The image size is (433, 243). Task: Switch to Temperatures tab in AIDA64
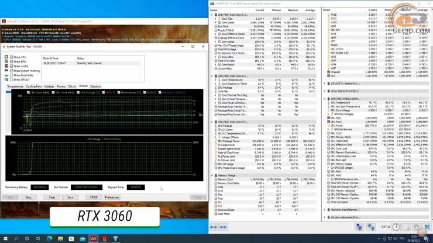pyautogui.click(x=15, y=86)
